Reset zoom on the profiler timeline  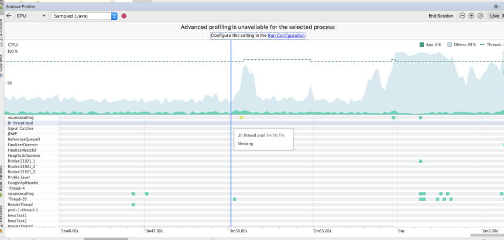(x=480, y=16)
